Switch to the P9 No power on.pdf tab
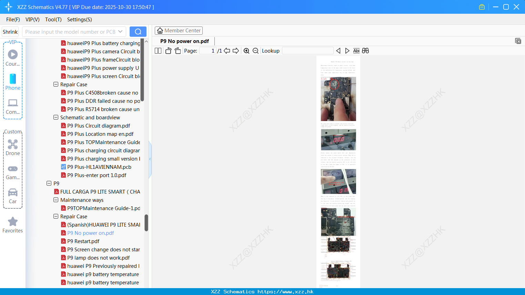 click(x=184, y=41)
